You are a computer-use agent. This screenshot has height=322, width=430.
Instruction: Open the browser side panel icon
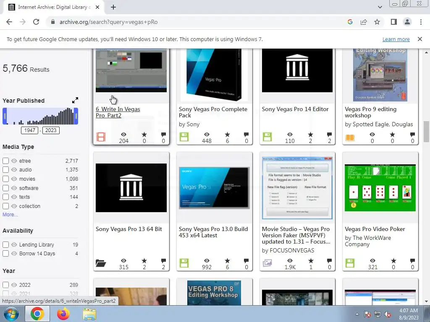coord(394,22)
